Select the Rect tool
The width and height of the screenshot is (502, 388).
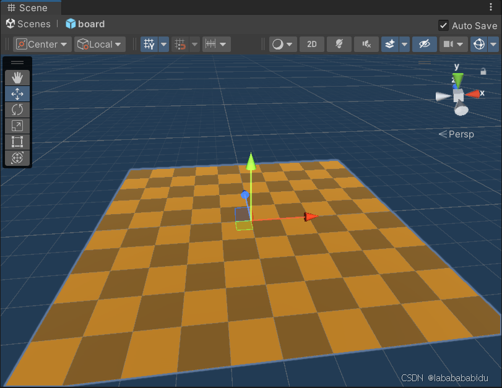click(x=17, y=142)
